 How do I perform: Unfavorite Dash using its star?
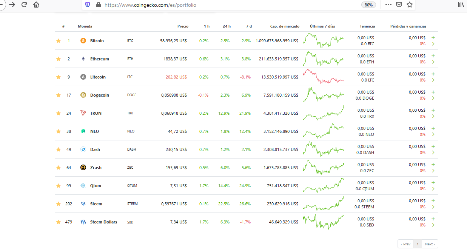(59, 149)
